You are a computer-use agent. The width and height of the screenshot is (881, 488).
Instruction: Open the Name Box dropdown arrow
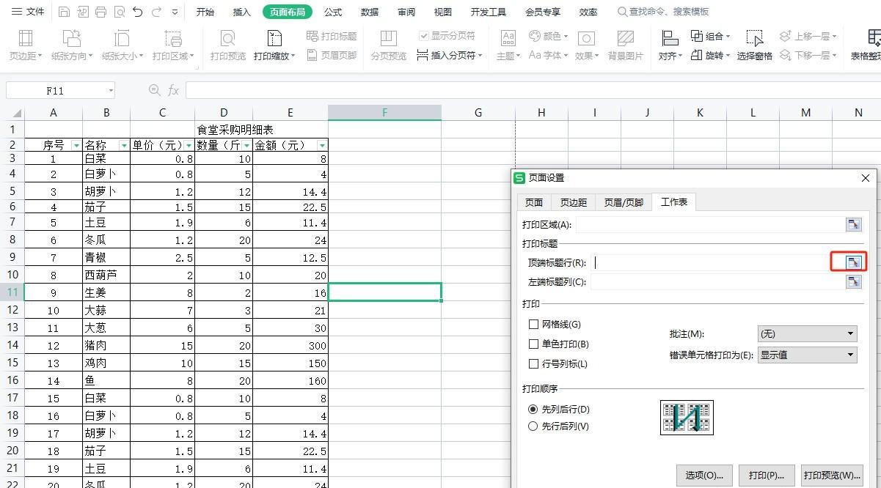click(111, 90)
